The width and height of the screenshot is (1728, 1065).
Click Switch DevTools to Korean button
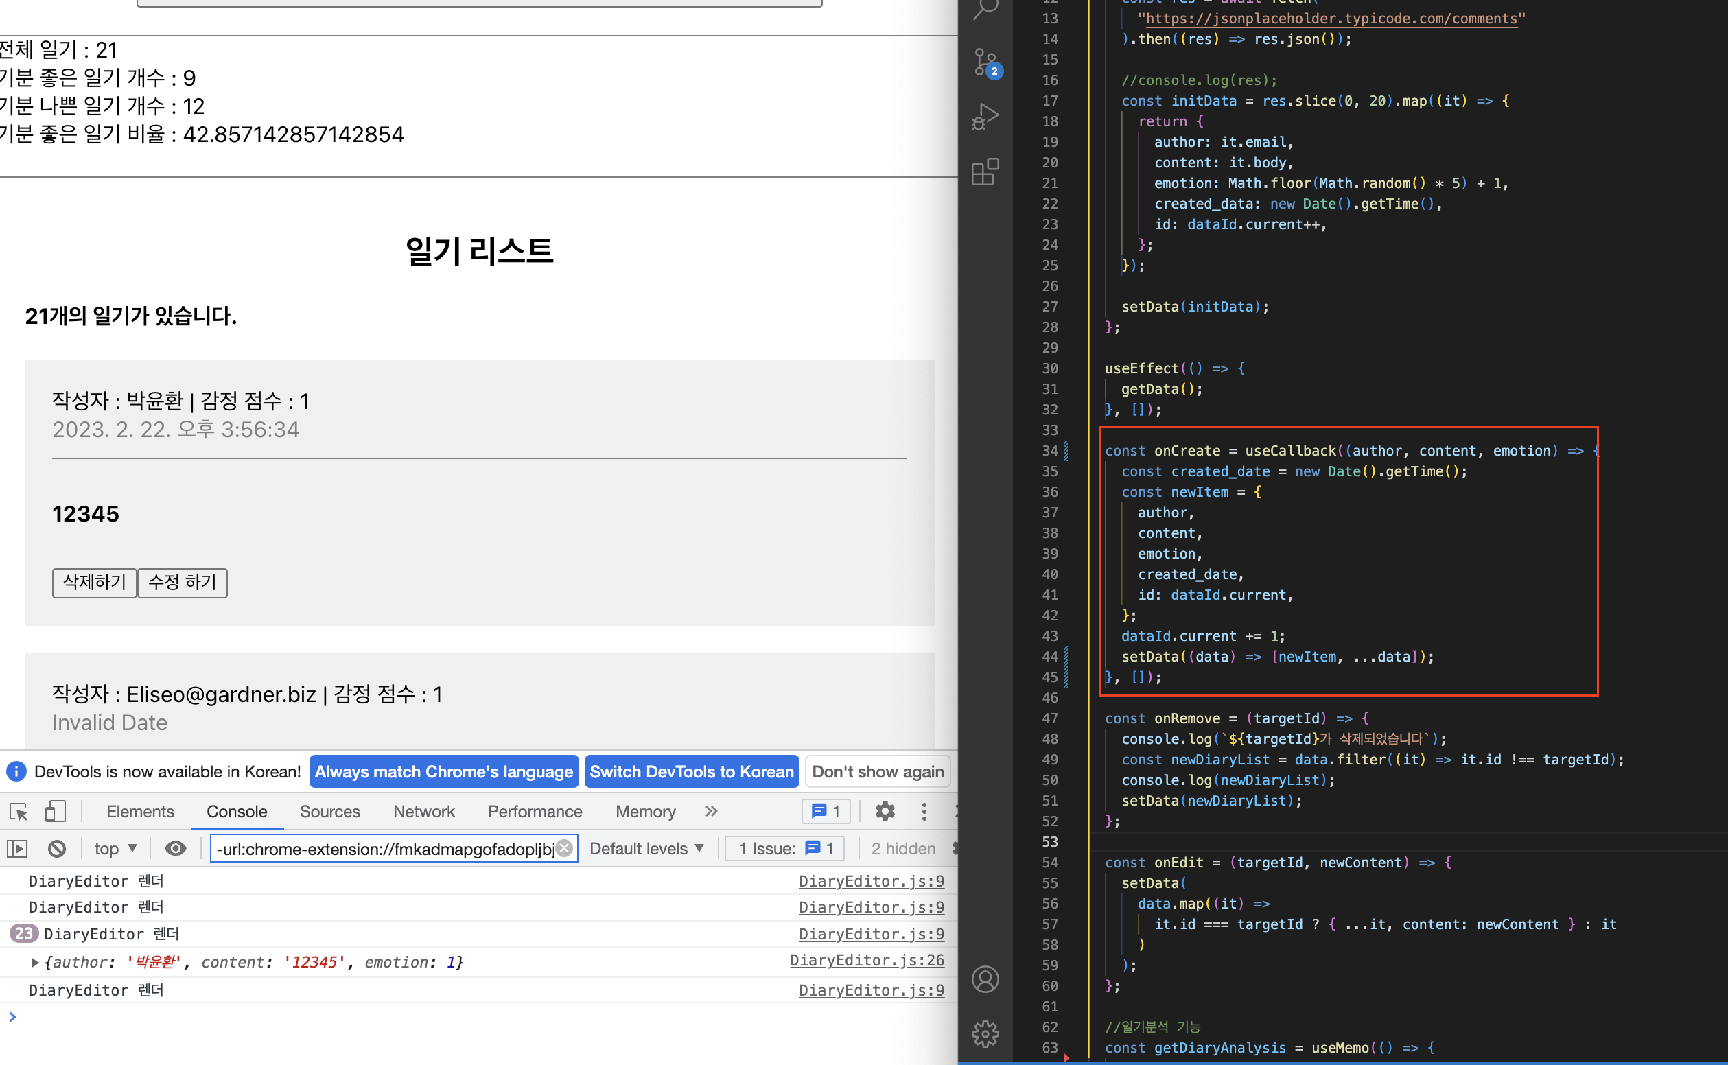coord(691,772)
